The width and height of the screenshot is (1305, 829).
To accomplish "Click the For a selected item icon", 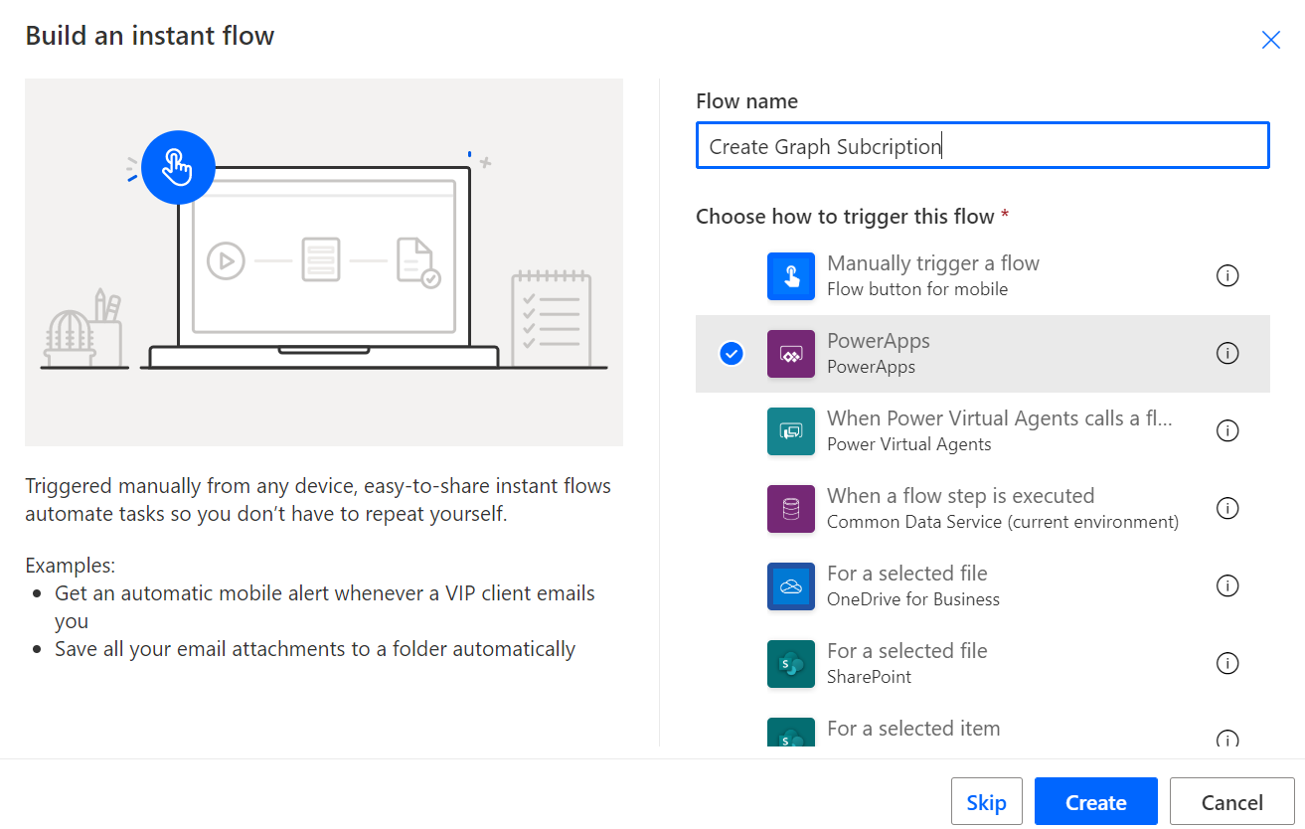I will [791, 732].
